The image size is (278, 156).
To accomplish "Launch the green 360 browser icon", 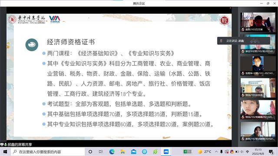I will click(156, 152).
